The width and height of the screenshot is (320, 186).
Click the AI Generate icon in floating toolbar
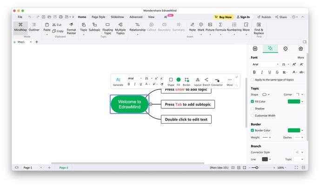coord(118,81)
